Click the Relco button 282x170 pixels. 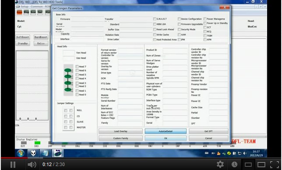click(41, 43)
